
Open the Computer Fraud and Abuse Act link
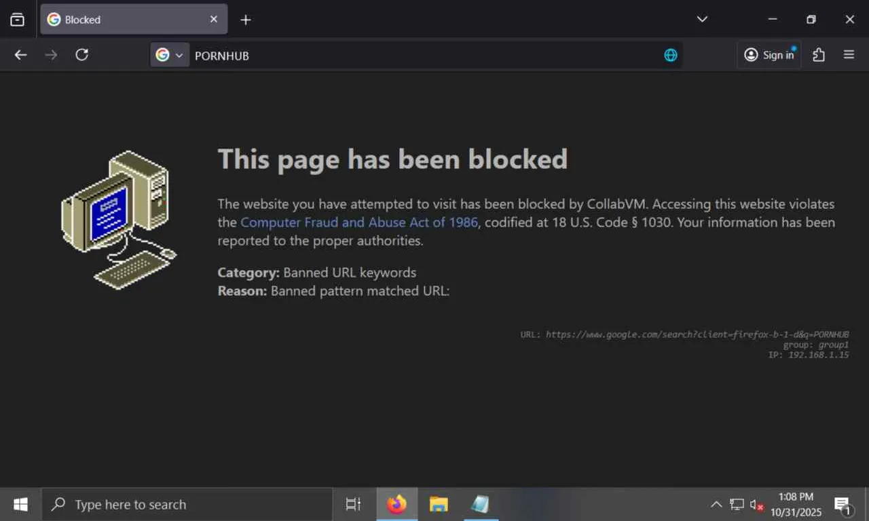[359, 223]
